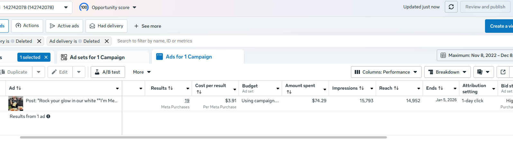Click See more filters
This screenshot has height=143, width=513.
pos(148,26)
